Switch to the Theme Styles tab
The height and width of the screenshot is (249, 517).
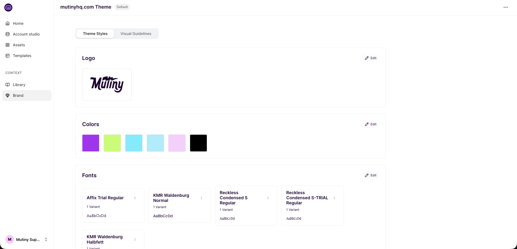pos(95,34)
